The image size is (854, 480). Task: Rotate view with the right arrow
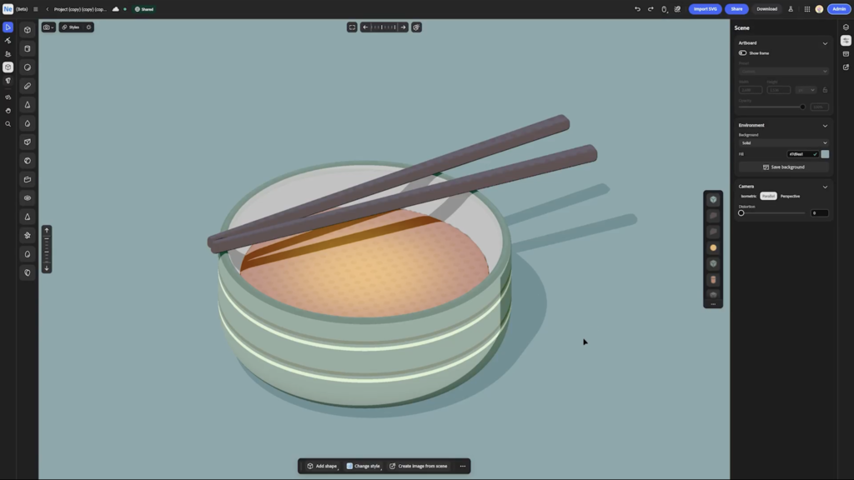pyautogui.click(x=403, y=27)
